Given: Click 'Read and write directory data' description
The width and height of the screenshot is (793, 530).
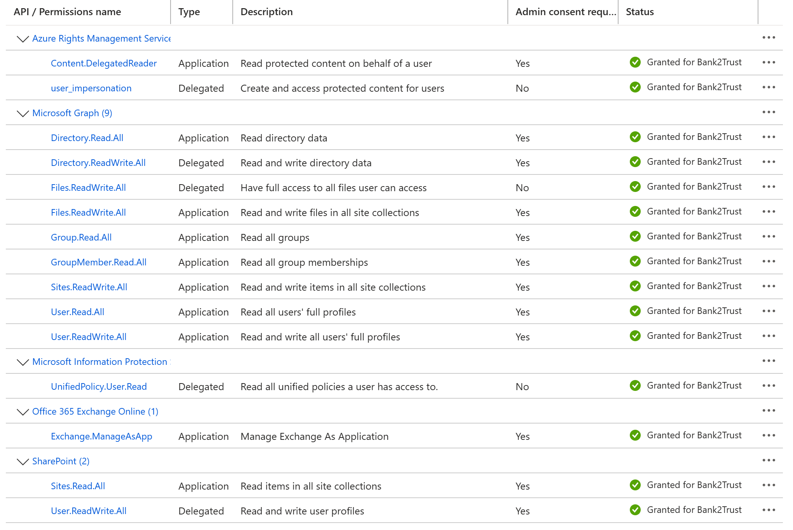Looking at the screenshot, I should 306,163.
